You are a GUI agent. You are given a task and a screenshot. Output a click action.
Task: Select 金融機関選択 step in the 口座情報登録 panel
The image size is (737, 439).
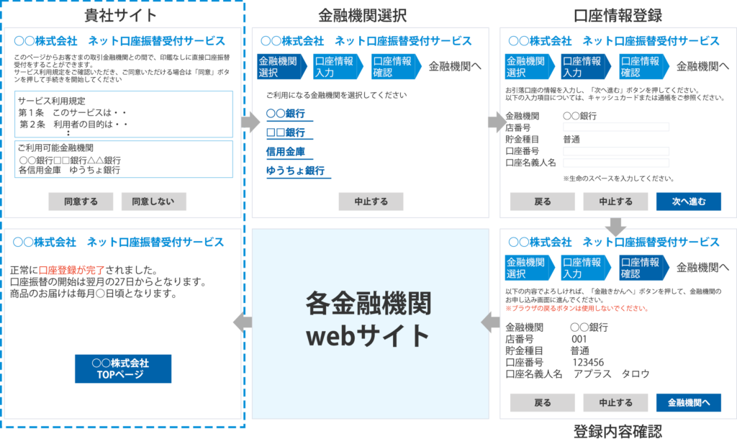(529, 66)
